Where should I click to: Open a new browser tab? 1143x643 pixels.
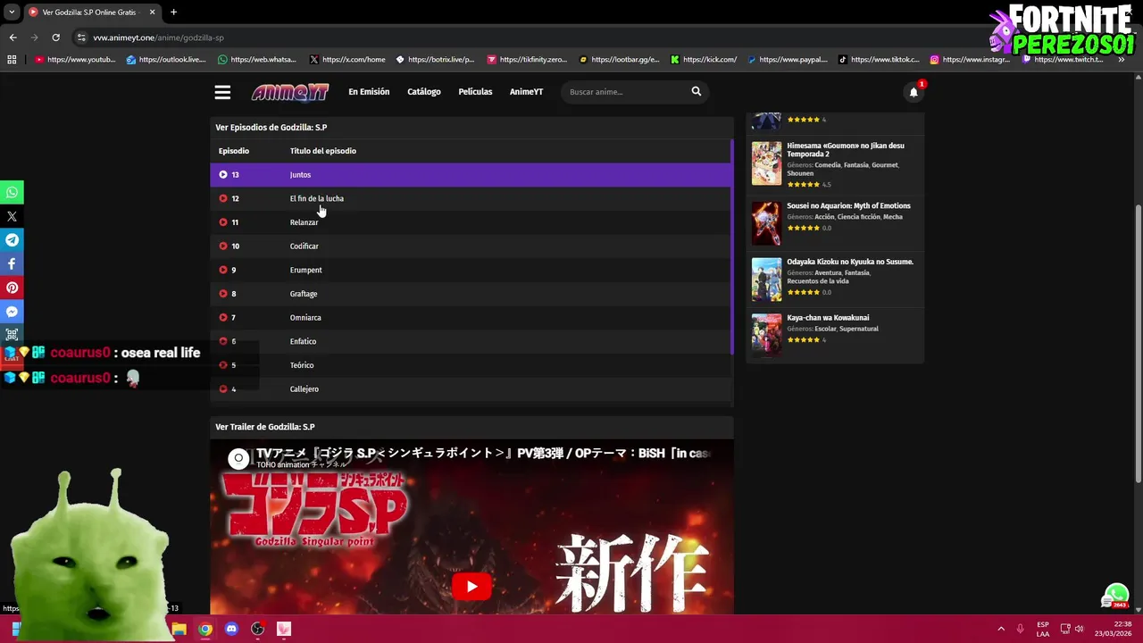point(173,12)
